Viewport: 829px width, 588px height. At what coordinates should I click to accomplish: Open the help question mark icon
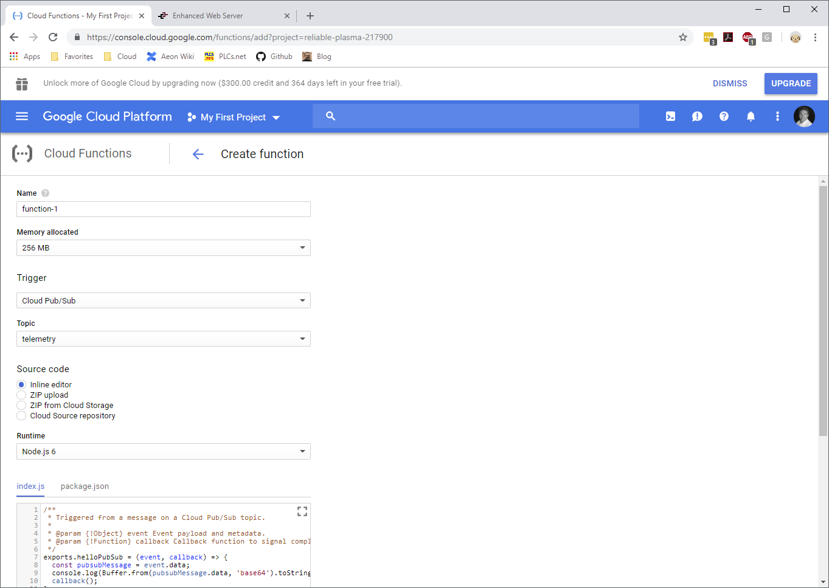click(x=724, y=116)
